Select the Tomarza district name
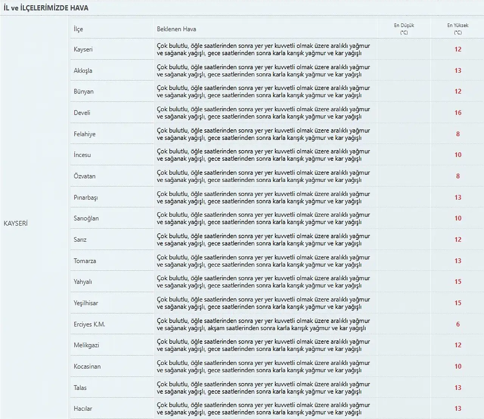This screenshot has width=484, height=419. tap(85, 261)
